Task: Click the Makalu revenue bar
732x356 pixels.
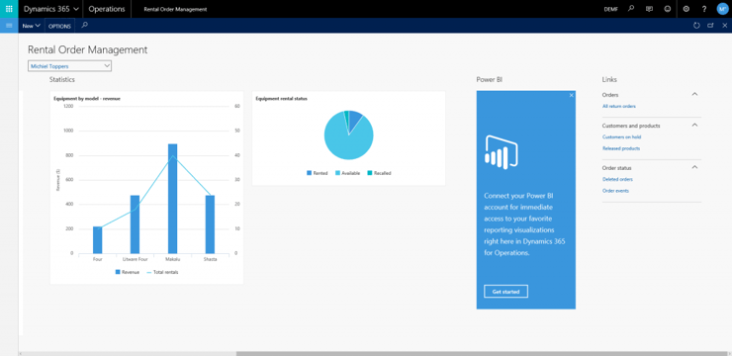Action: [172, 199]
